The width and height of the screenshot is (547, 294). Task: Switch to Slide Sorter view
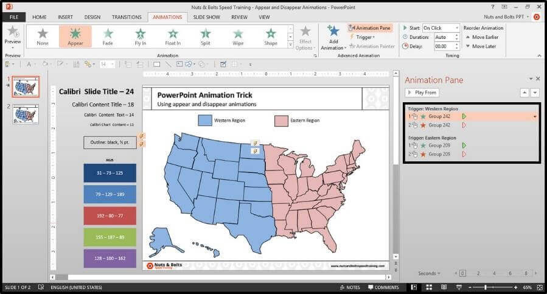point(429,287)
